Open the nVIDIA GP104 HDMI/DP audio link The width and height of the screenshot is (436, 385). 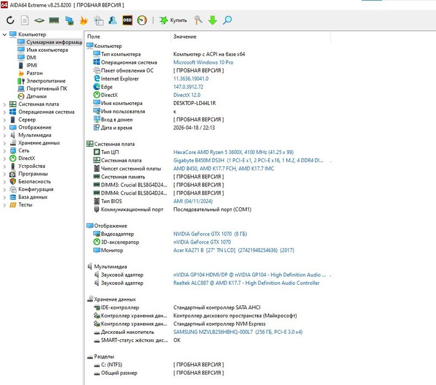[x=249, y=275]
